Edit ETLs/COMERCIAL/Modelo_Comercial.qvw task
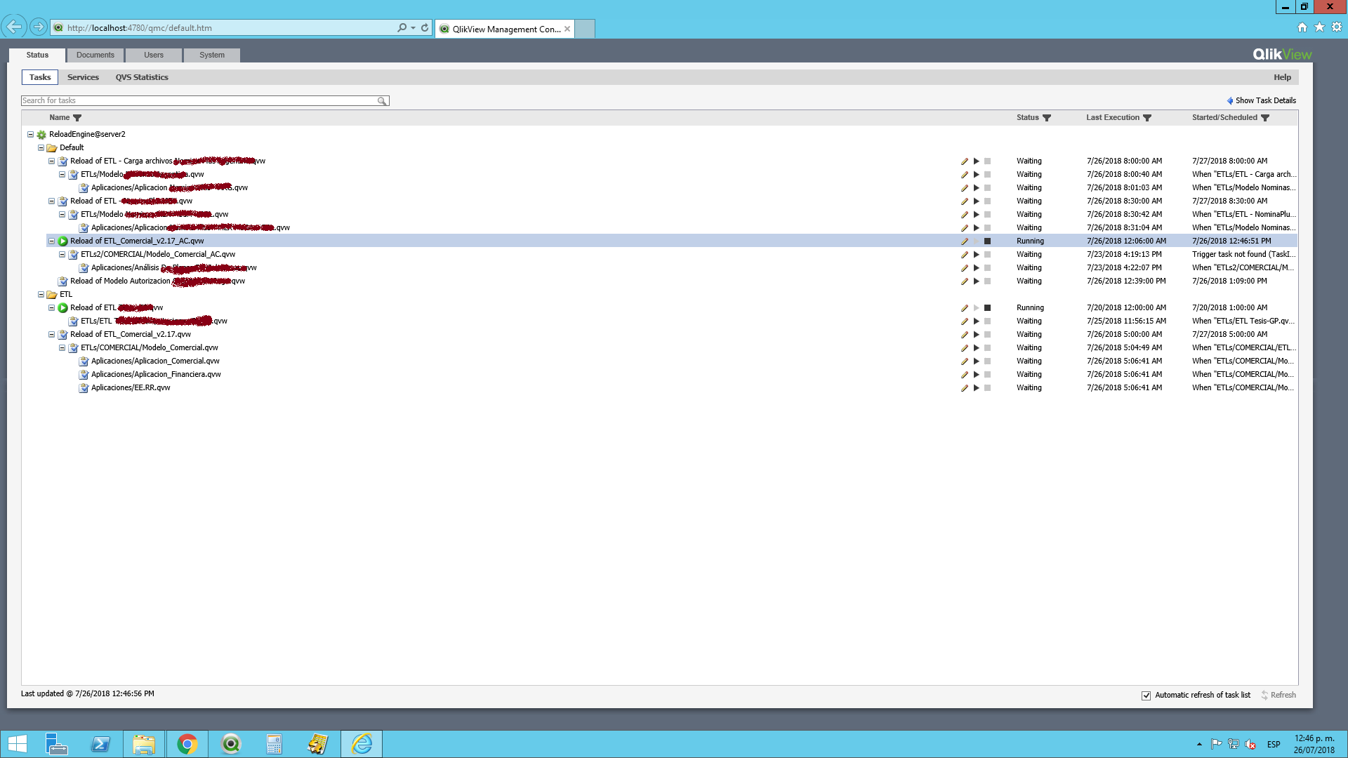Image resolution: width=1348 pixels, height=758 pixels. 965,348
